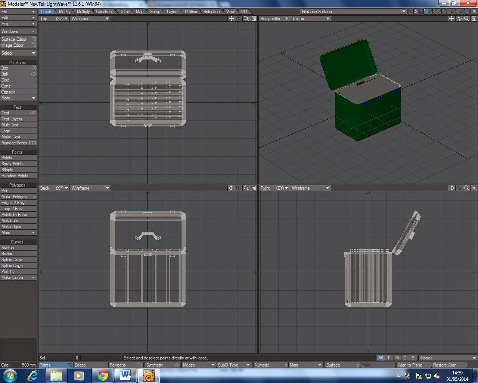Select the zoom magnifier icon in the Back viewport

click(246, 188)
